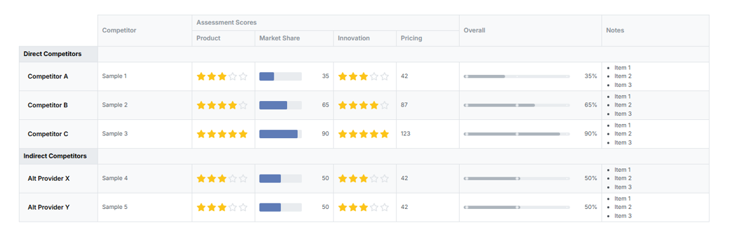Select the Competitor C row header
This screenshot has height=244, width=744.
59,134
